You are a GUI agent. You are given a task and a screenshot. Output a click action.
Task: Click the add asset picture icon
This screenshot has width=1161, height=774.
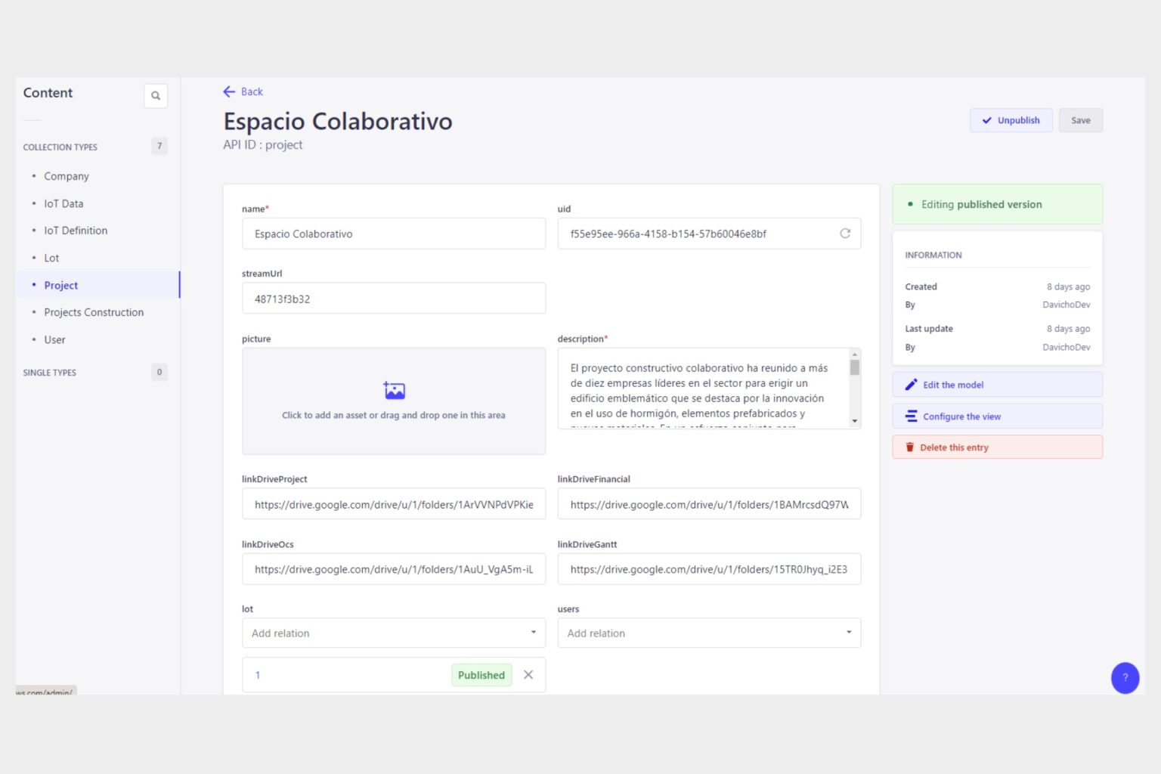(x=394, y=390)
